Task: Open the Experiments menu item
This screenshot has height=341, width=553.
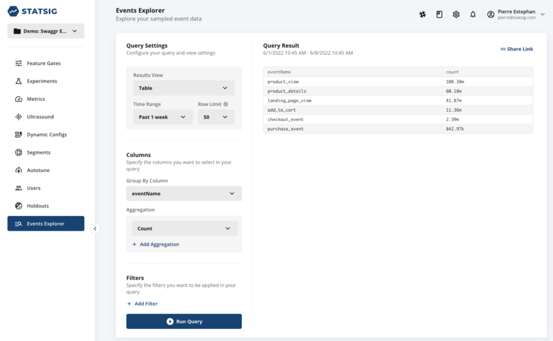Action: [x=42, y=81]
